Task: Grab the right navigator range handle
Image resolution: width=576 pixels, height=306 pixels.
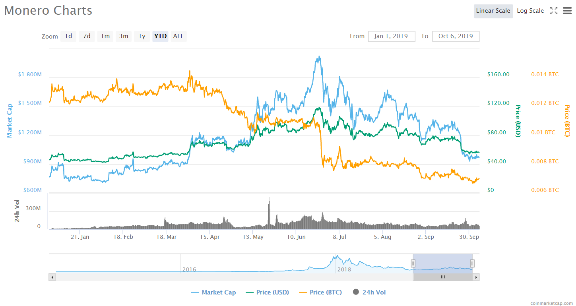Action: 472,263
